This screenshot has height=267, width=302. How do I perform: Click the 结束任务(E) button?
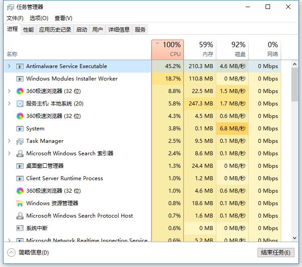(x=276, y=252)
